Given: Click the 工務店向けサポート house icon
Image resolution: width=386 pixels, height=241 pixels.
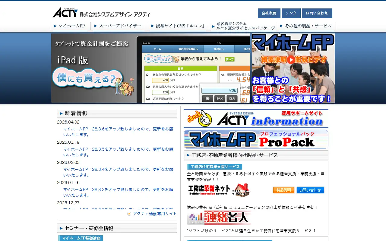Looking at the screenshot, I should (241, 190).
